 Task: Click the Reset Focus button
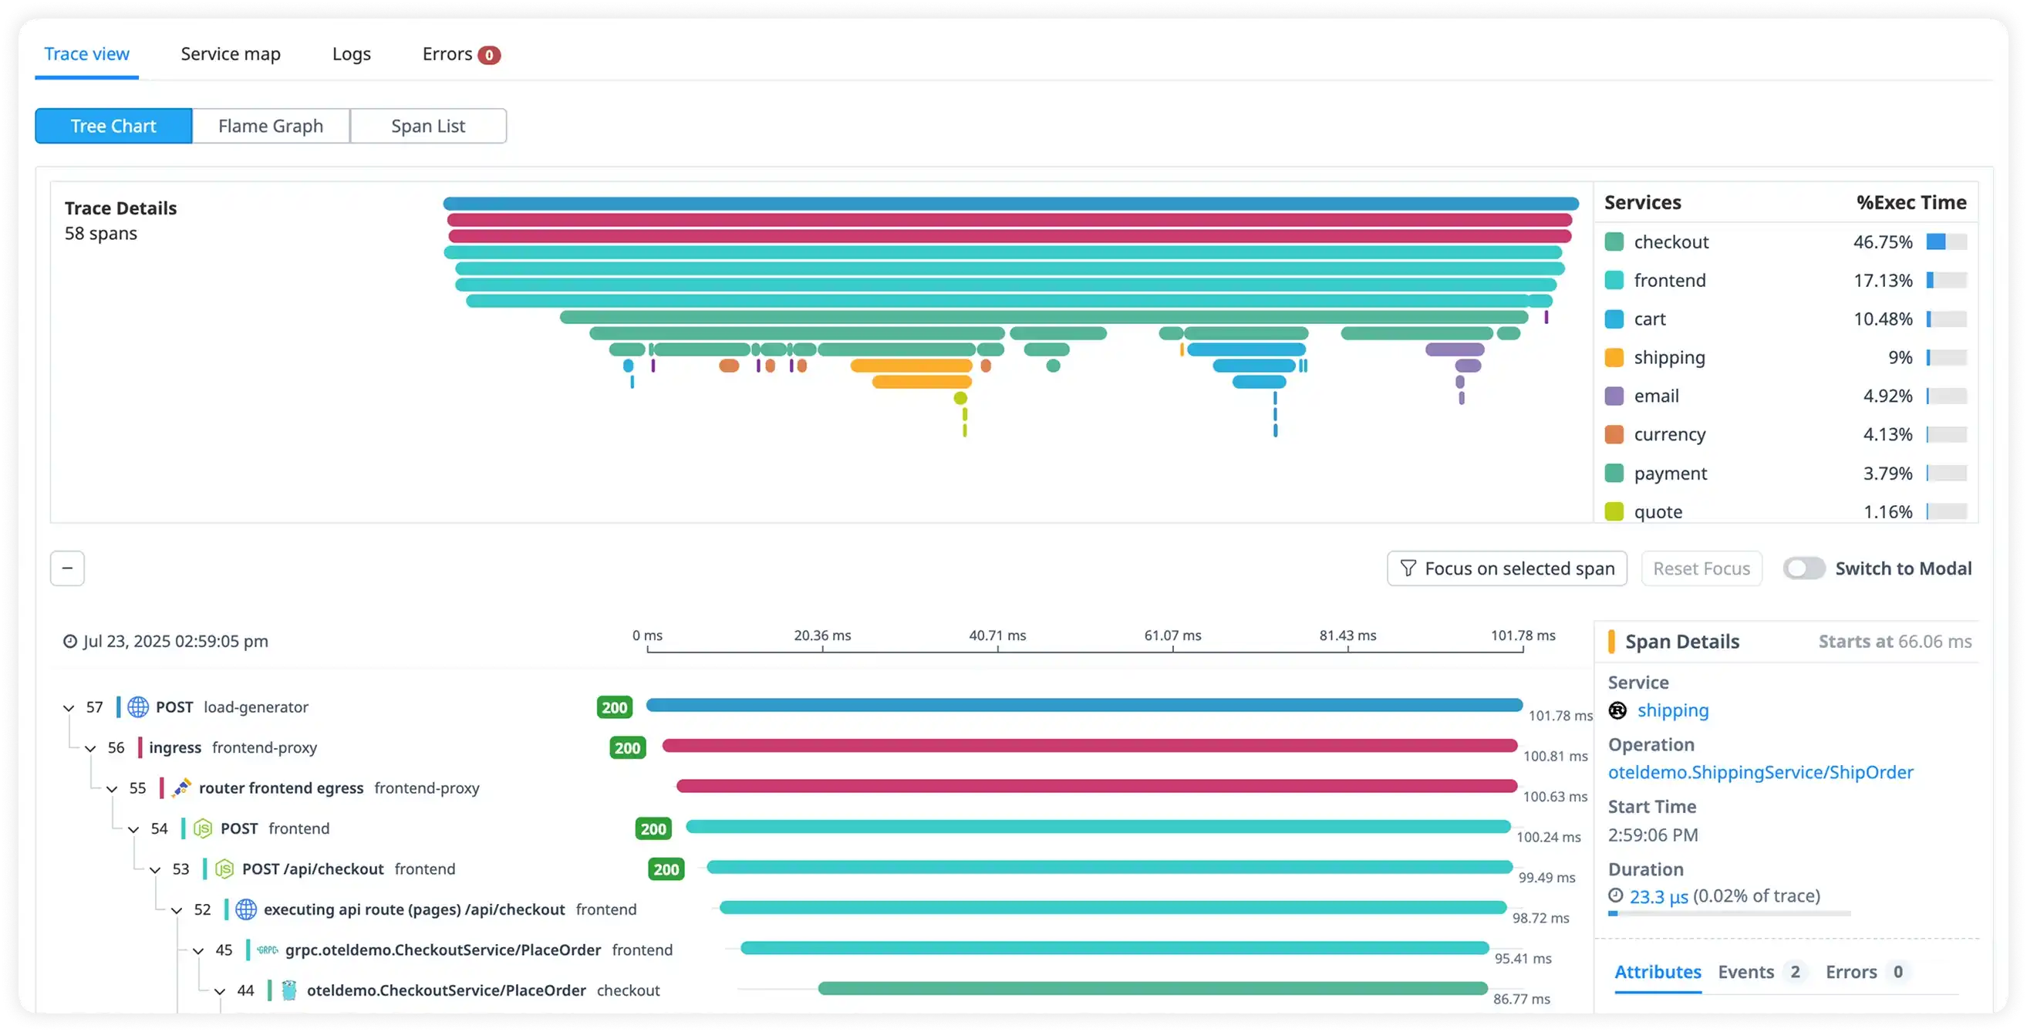(1702, 568)
